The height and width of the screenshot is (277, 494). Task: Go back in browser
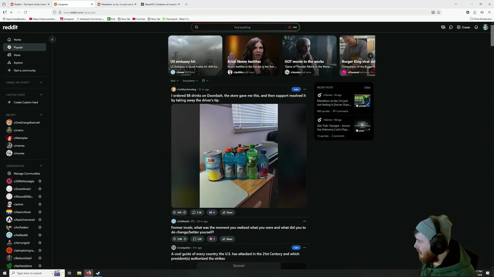coord(12,12)
